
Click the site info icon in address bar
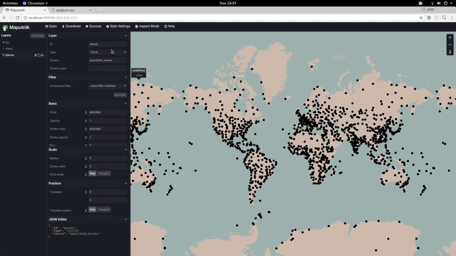point(26,17)
